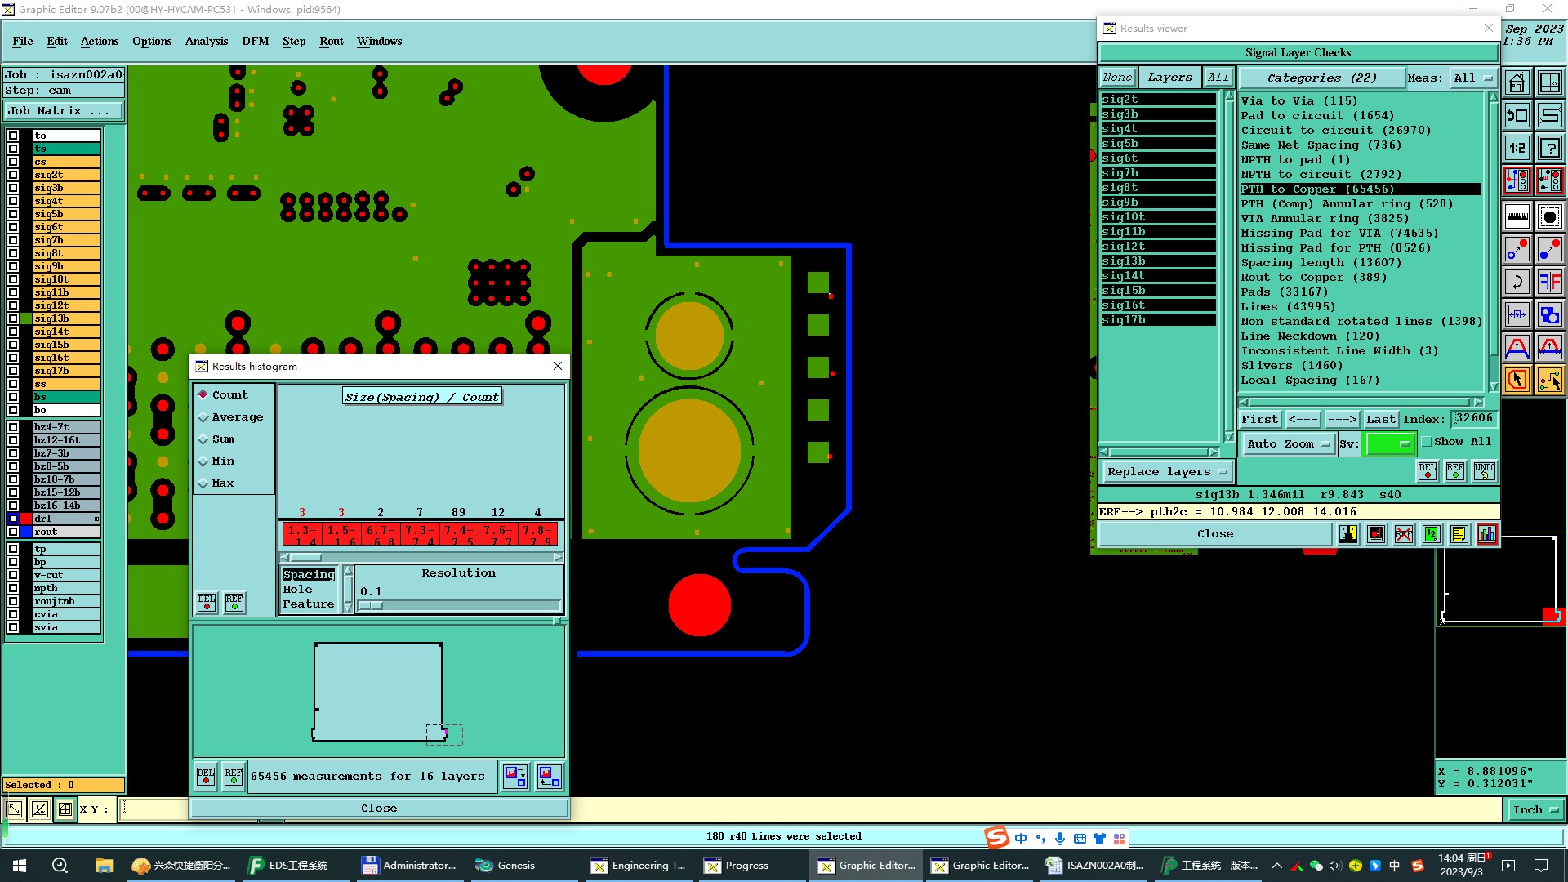
Task: Enable the Show All checkbox
Action: 1427,442
